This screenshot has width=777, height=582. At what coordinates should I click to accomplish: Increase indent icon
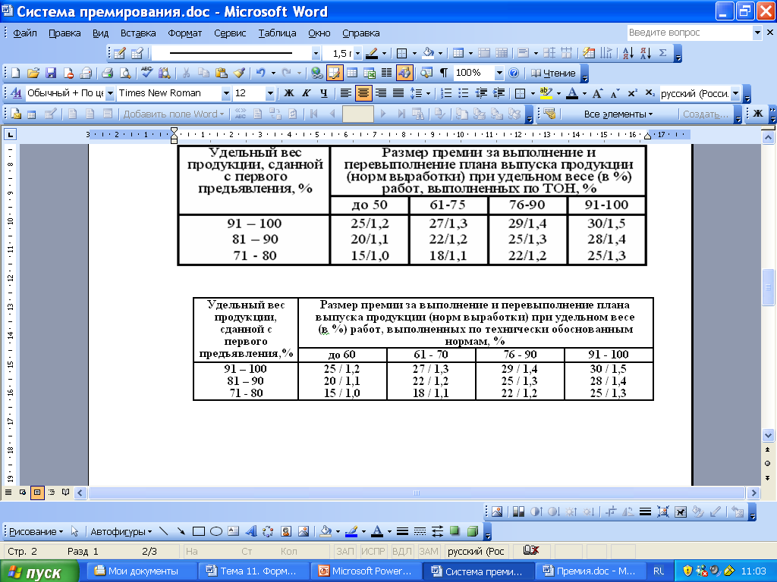pyautogui.click(x=499, y=93)
